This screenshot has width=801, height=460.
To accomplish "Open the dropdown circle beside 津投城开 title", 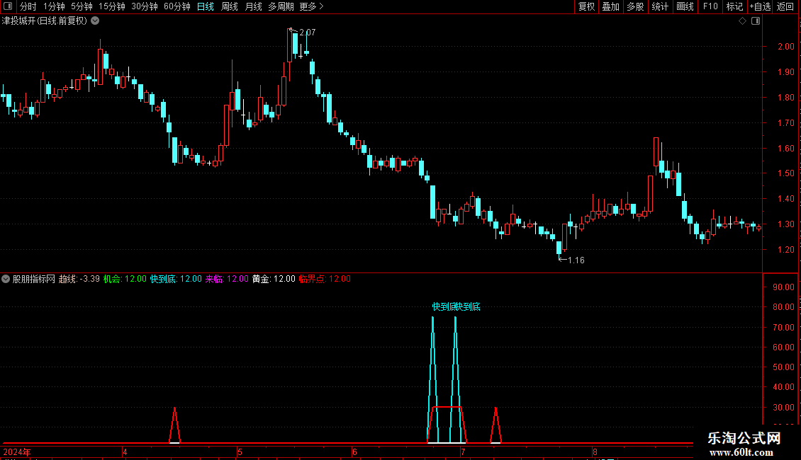I will (x=95, y=21).
